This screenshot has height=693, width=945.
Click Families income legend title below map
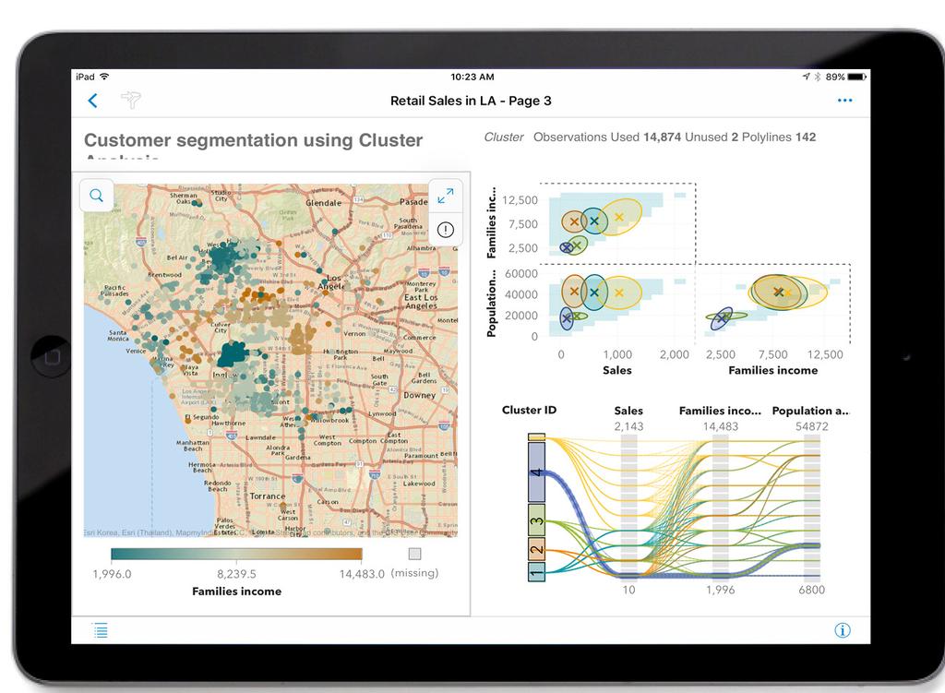point(237,591)
